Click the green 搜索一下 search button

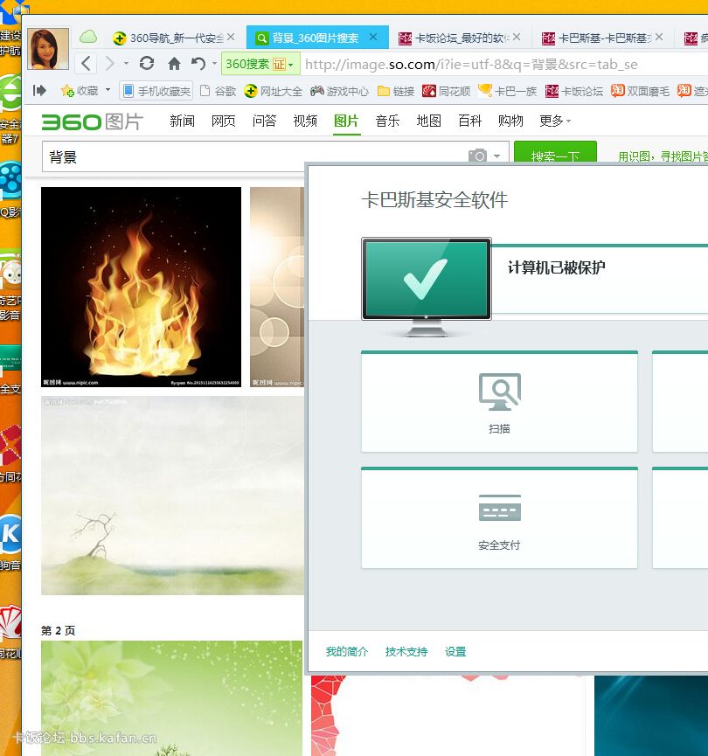(x=555, y=152)
